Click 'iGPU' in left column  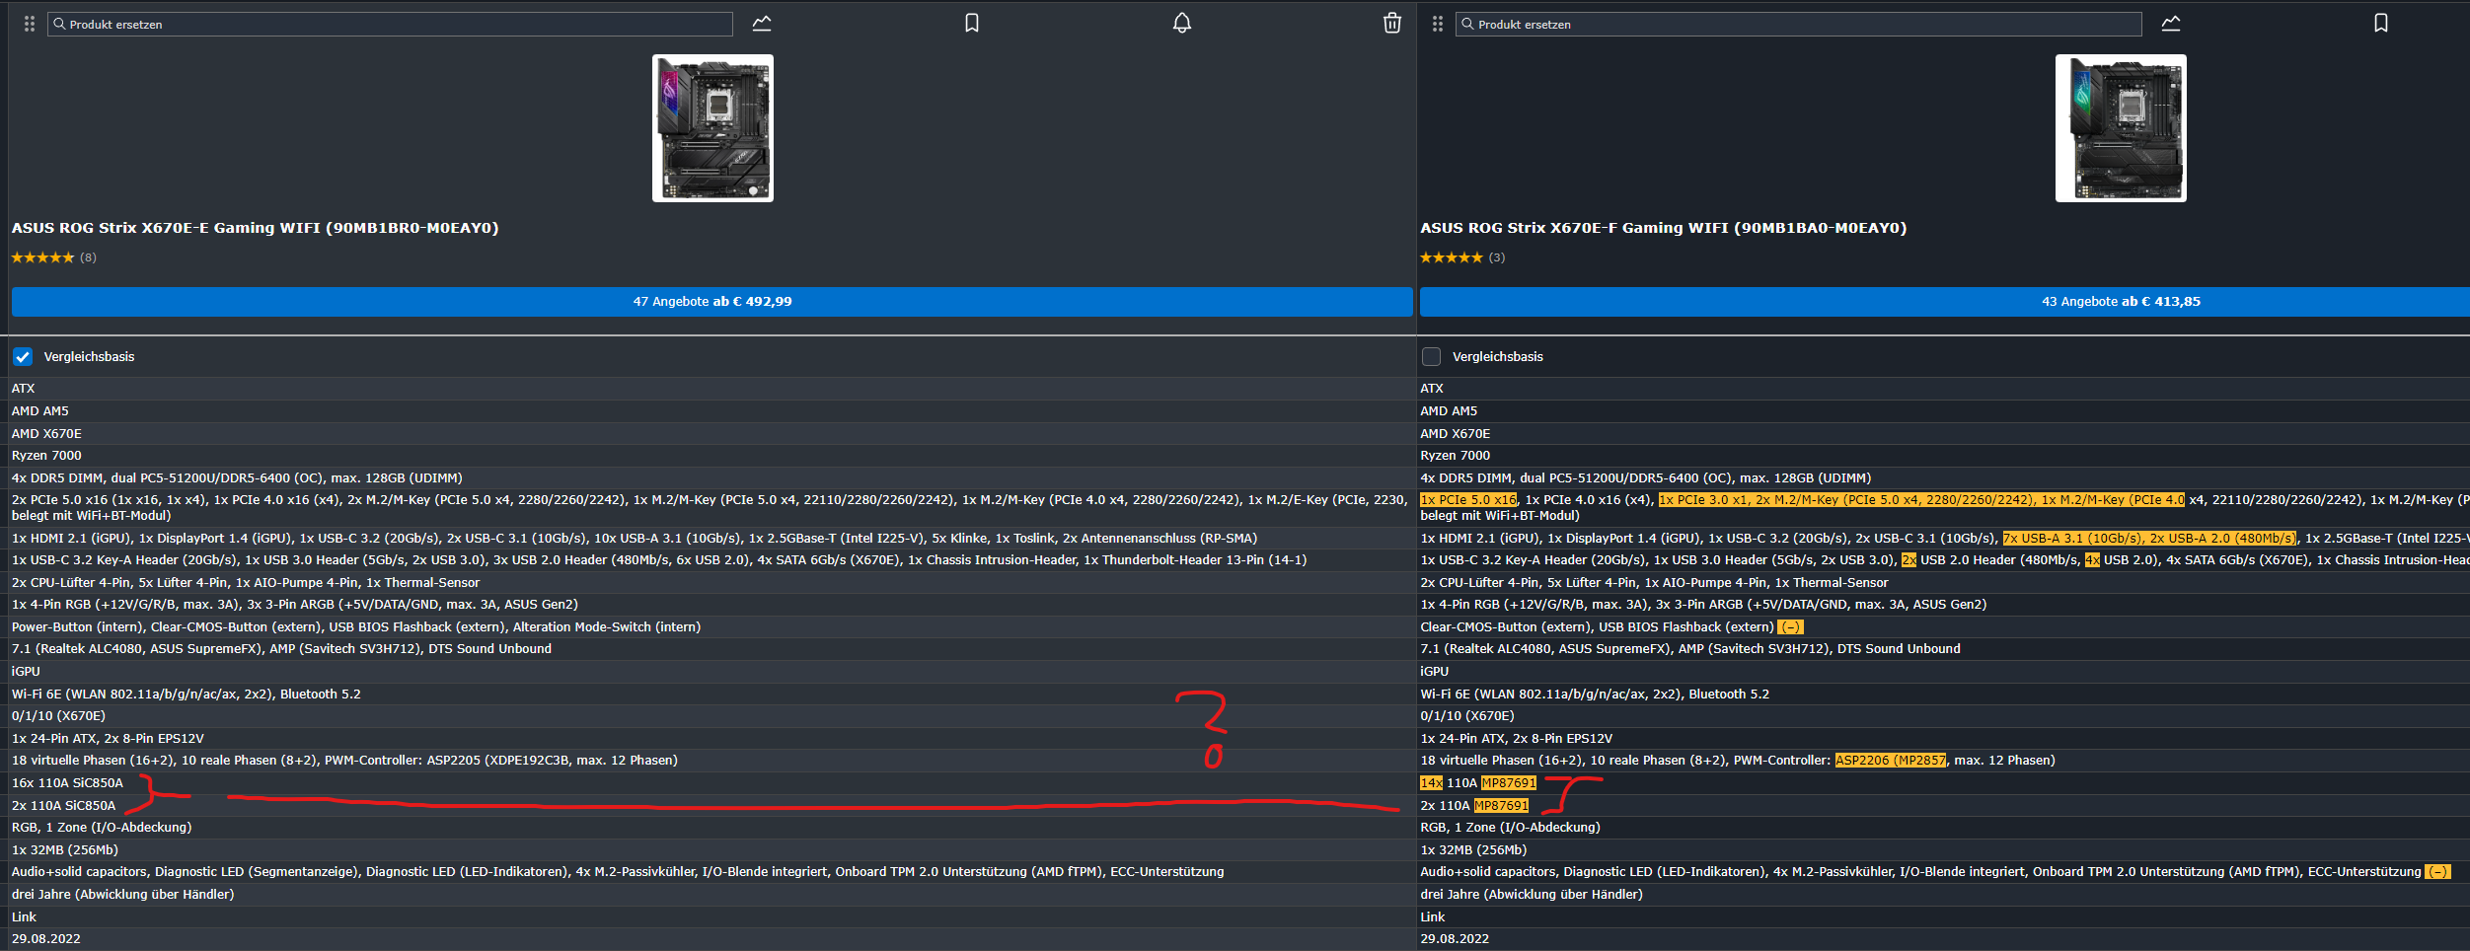pyautogui.click(x=26, y=671)
